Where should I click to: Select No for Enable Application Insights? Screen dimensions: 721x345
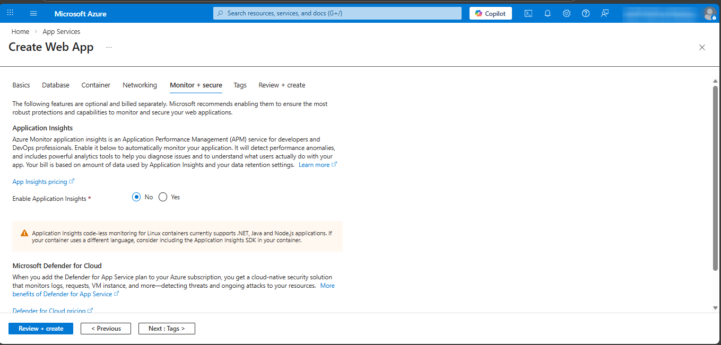[x=136, y=197]
